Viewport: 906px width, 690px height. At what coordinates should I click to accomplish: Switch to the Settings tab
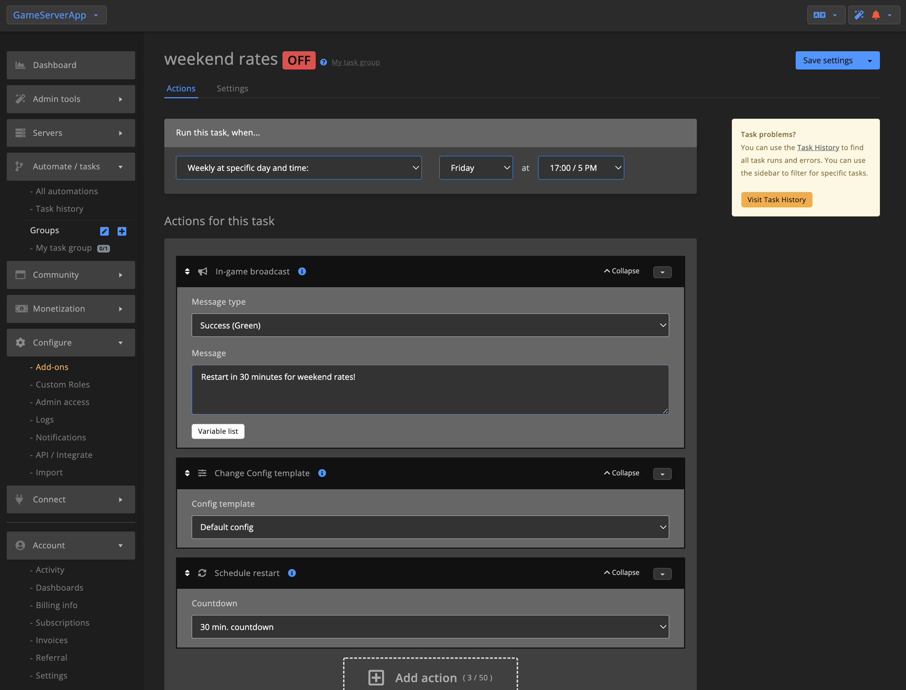tap(232, 88)
